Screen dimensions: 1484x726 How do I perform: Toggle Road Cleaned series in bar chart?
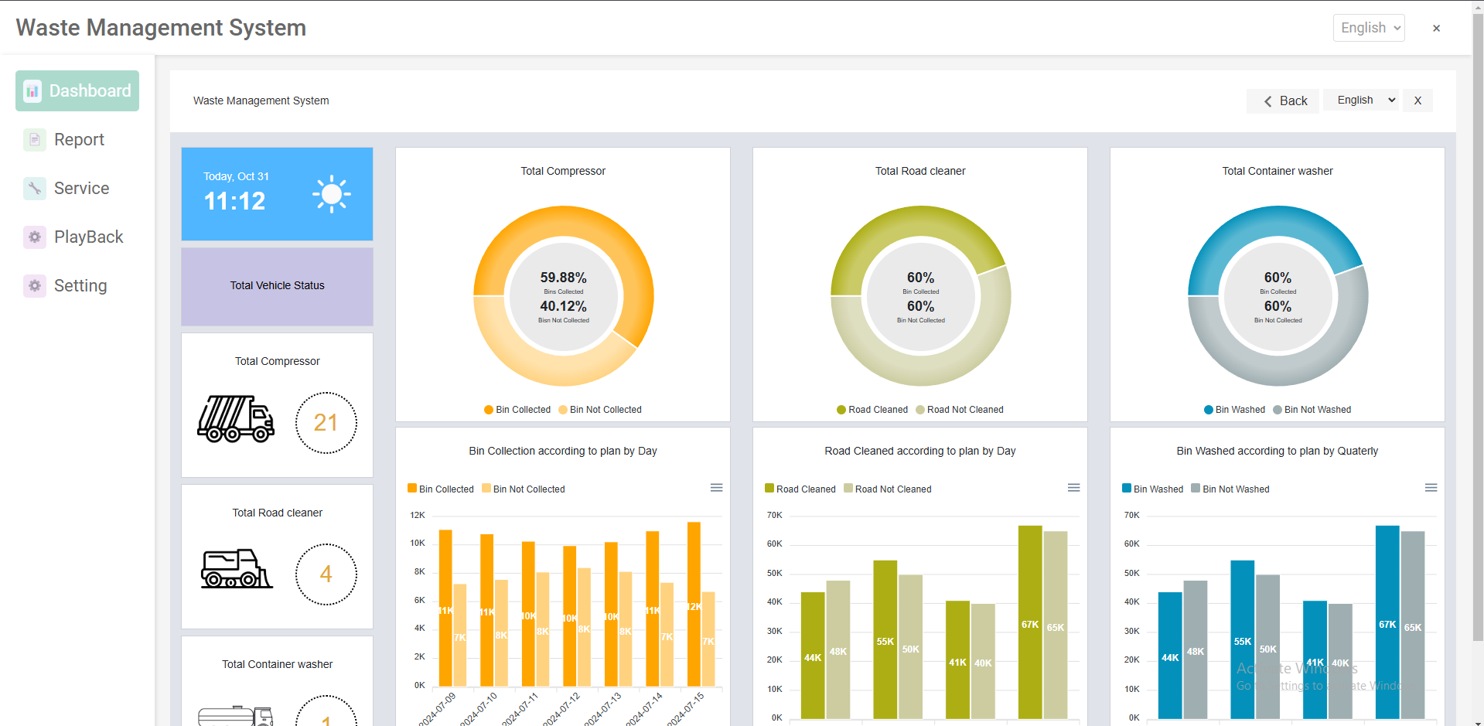[x=800, y=489]
